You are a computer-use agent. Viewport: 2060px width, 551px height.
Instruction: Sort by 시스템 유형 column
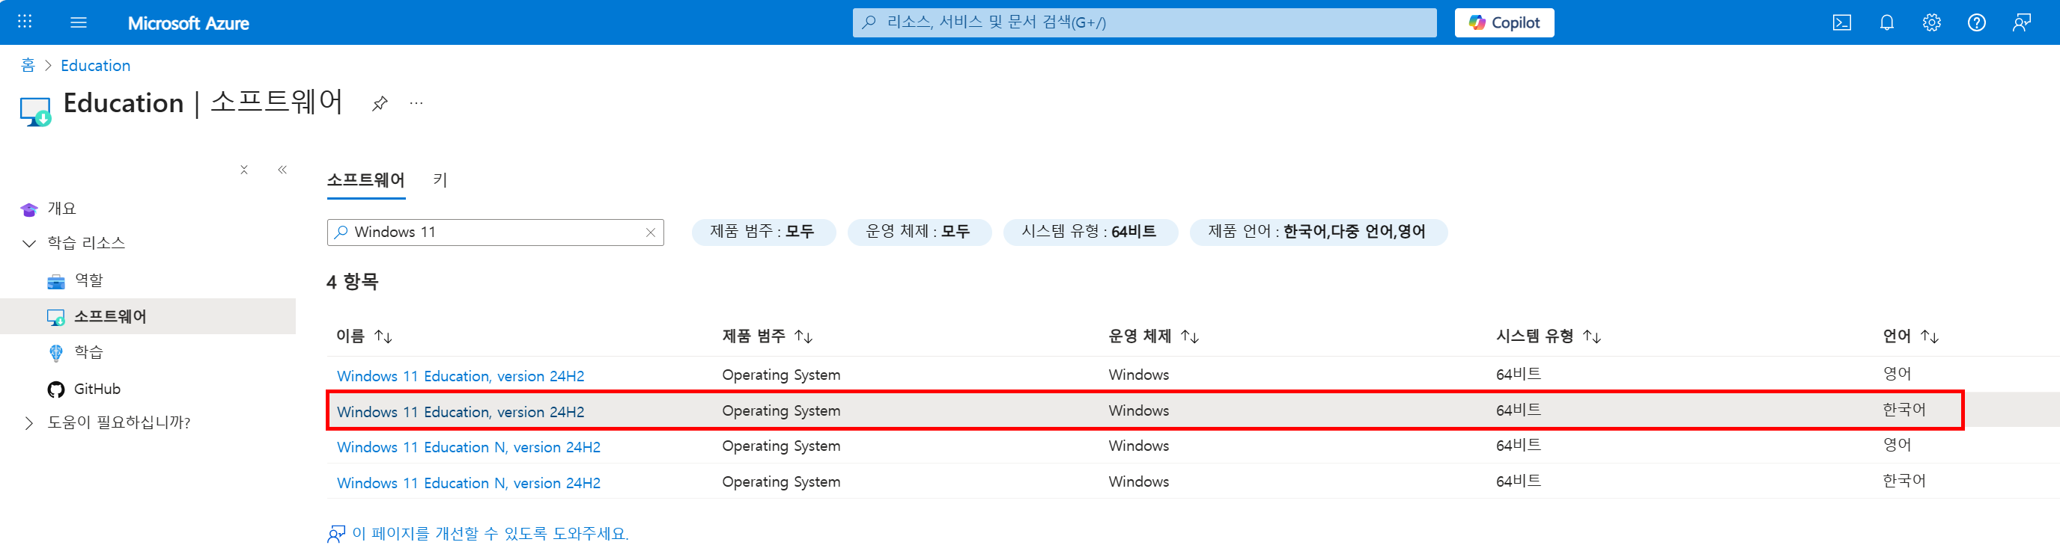[1549, 336]
